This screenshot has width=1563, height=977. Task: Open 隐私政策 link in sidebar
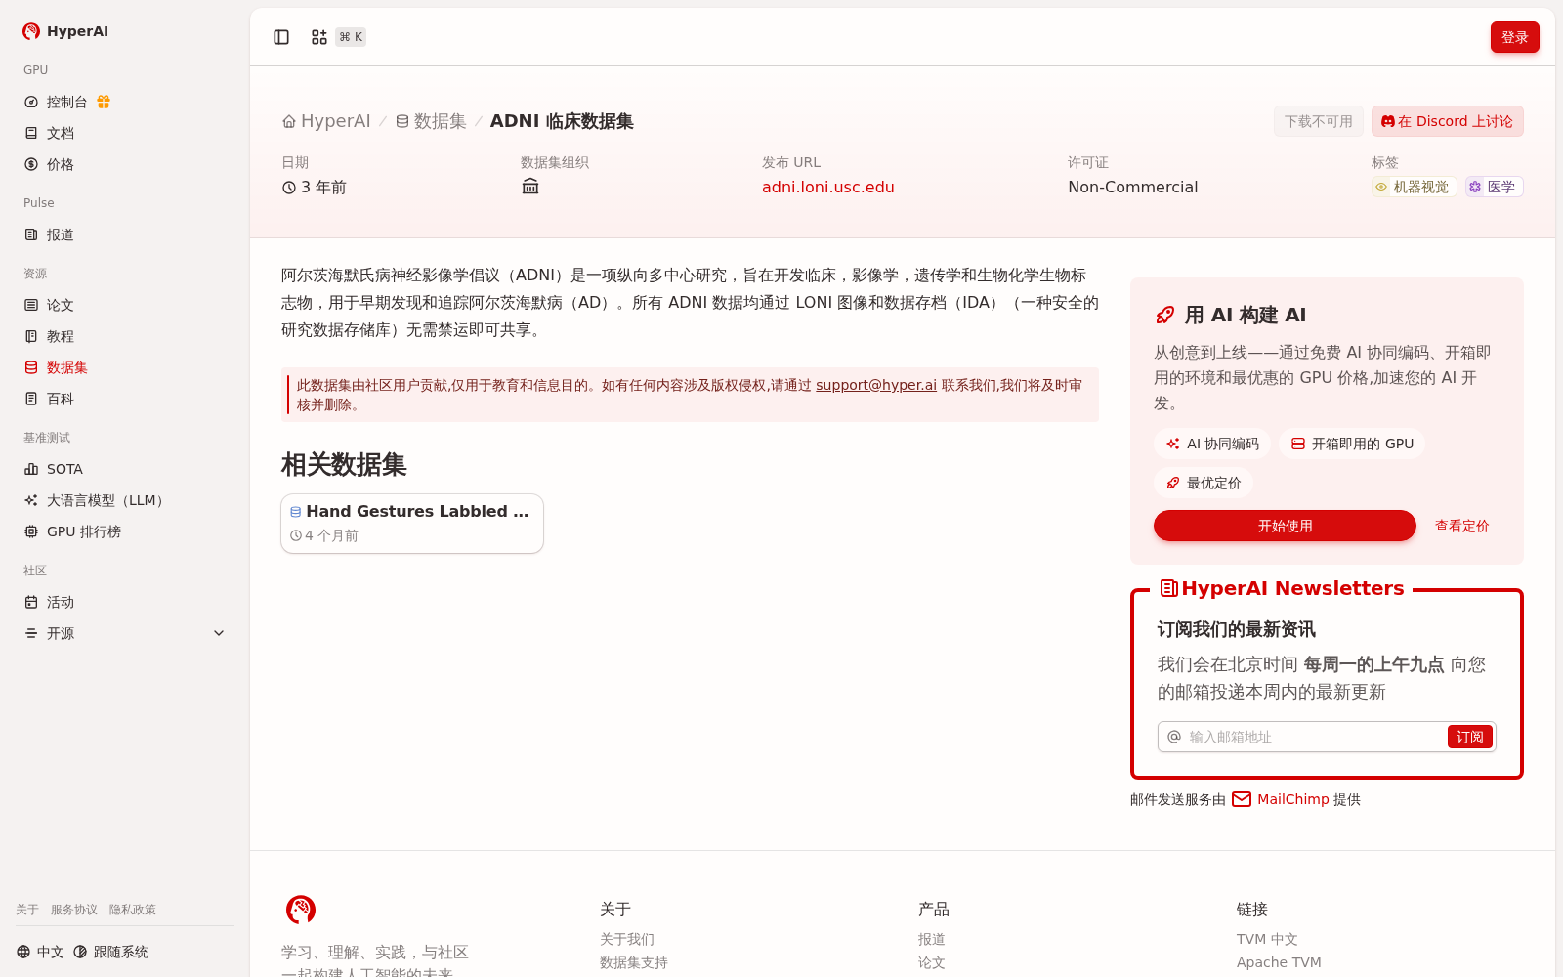tap(133, 910)
